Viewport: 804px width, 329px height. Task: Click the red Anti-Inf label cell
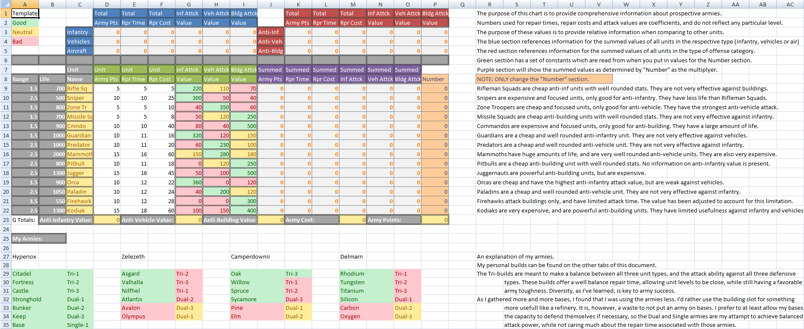coord(271,32)
